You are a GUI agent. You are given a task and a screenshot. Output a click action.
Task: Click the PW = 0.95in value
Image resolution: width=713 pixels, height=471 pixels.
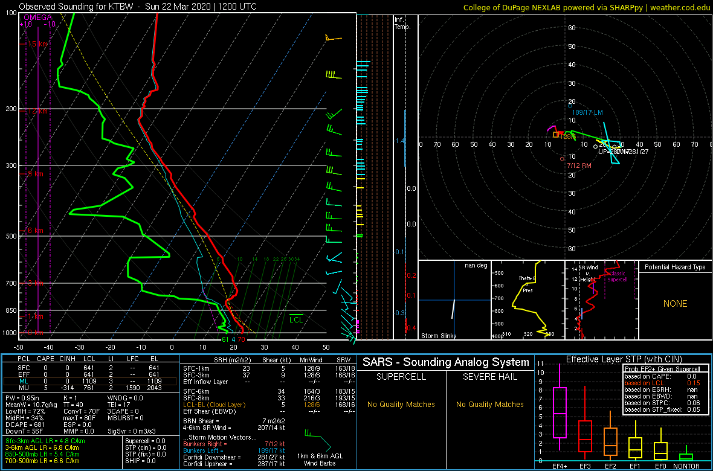[x=23, y=399]
